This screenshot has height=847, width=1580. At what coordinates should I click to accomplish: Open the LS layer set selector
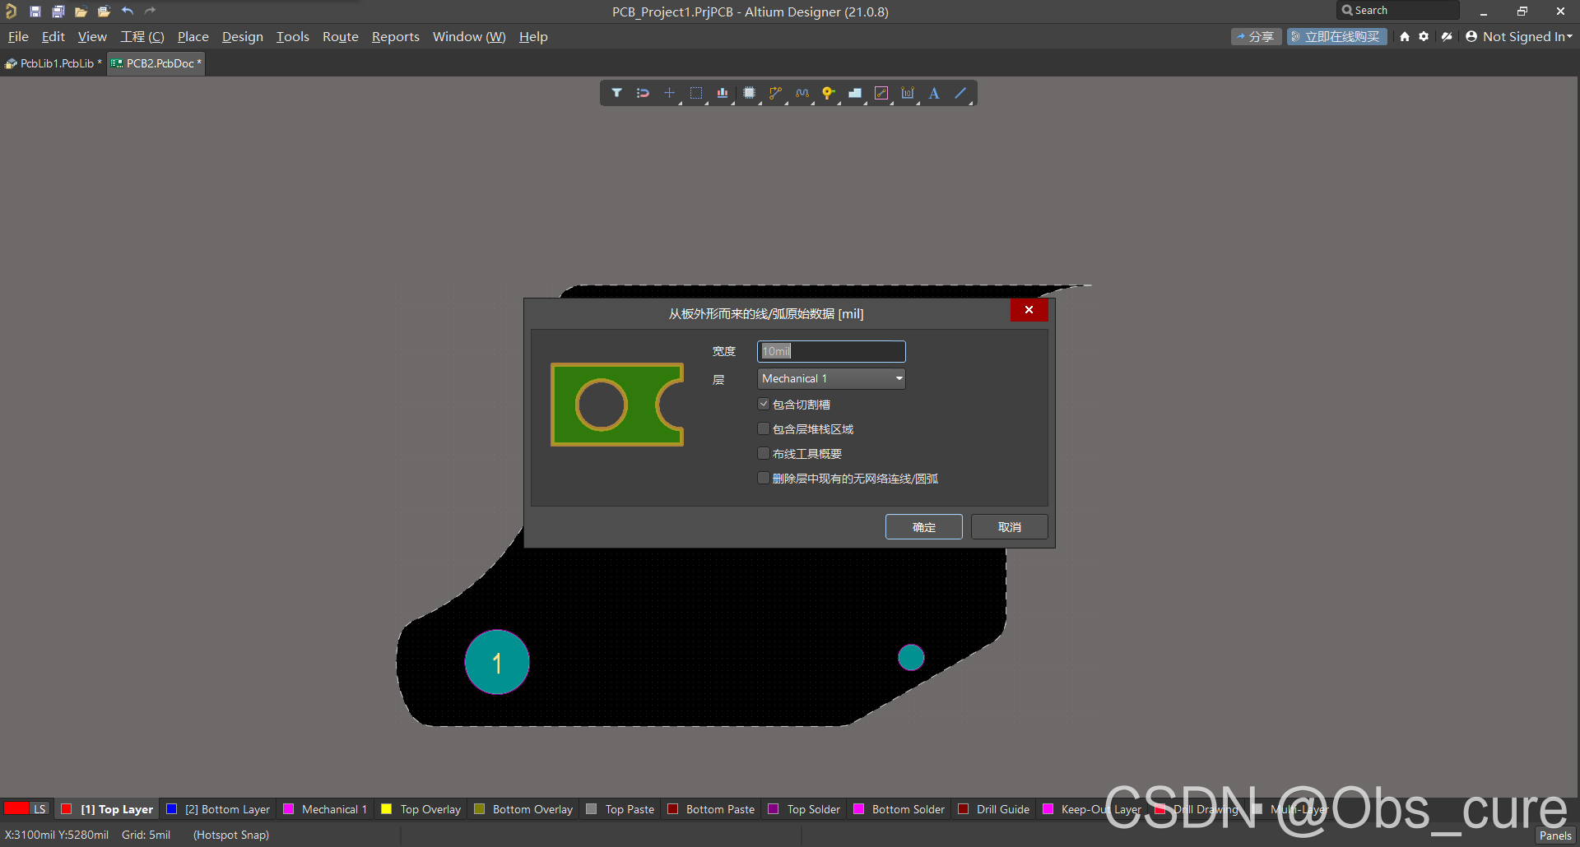point(39,809)
